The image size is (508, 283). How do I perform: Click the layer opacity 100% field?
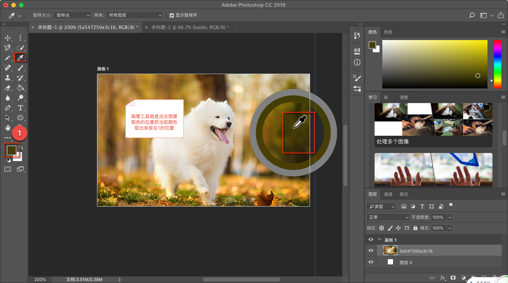(438, 217)
